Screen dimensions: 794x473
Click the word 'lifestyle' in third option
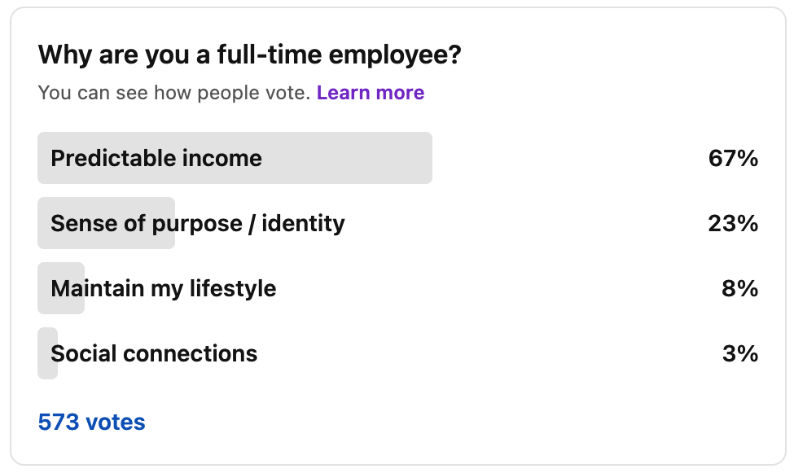233,289
